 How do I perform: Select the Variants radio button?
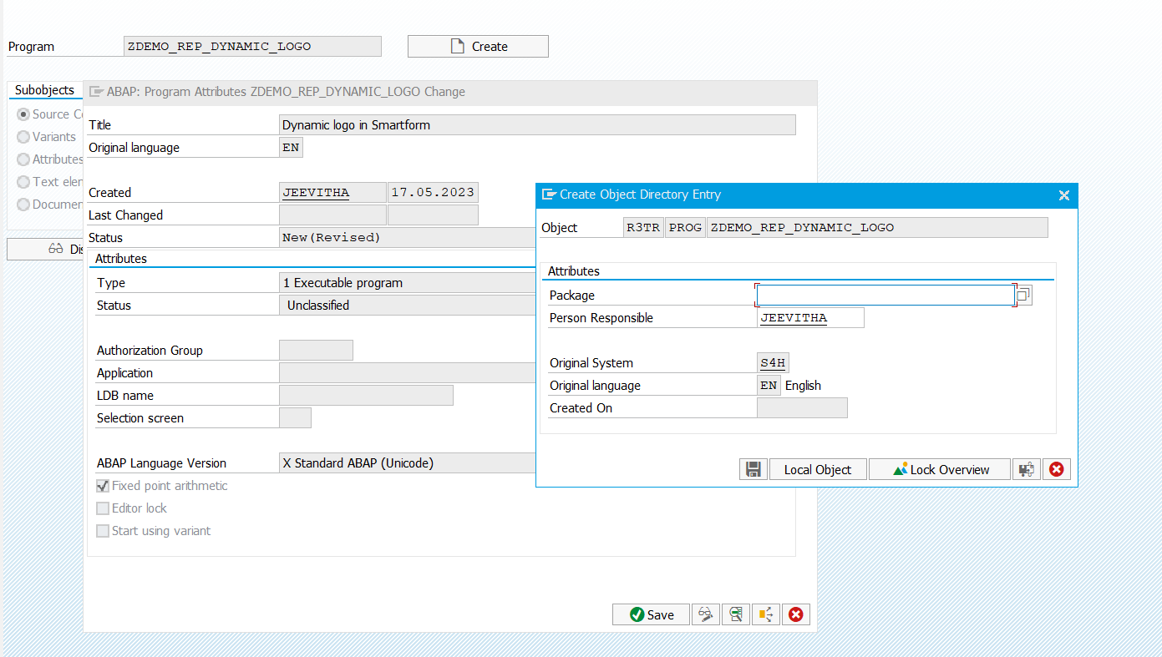tap(23, 137)
